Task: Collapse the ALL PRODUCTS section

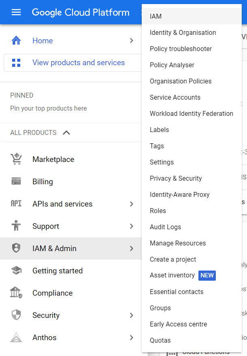Action: (66, 132)
